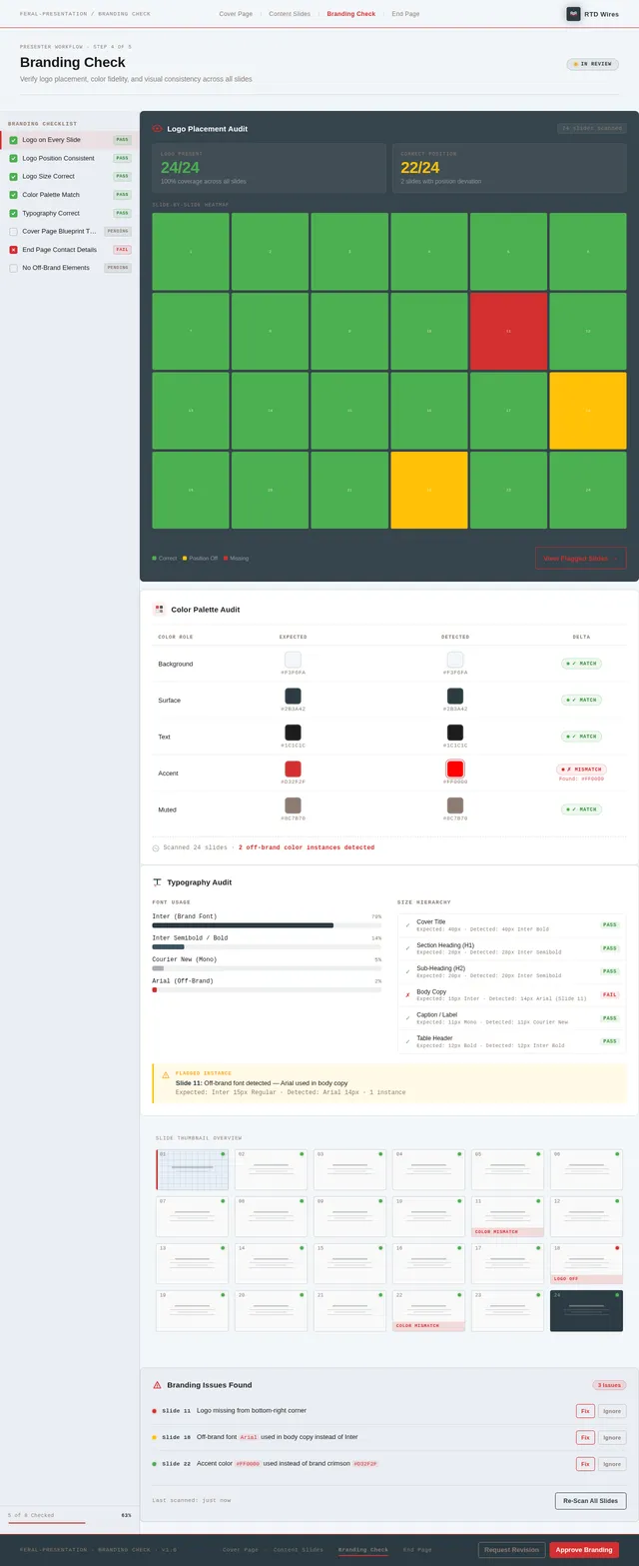This screenshot has width=639, height=1566.
Task: Open the slide 24 dark thumbnail
Action: (586, 1310)
